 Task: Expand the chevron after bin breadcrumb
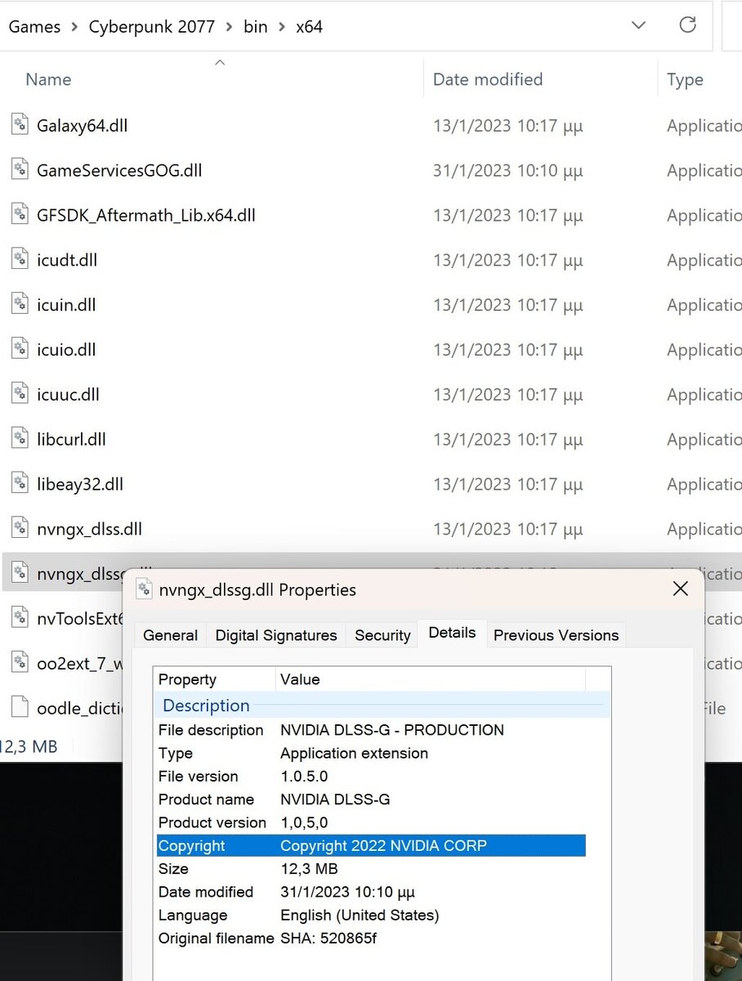pos(282,27)
